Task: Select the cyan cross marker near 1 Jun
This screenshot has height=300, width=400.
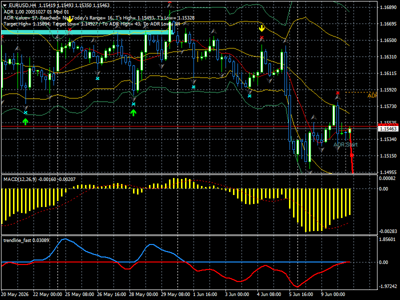Action: click(x=193, y=87)
